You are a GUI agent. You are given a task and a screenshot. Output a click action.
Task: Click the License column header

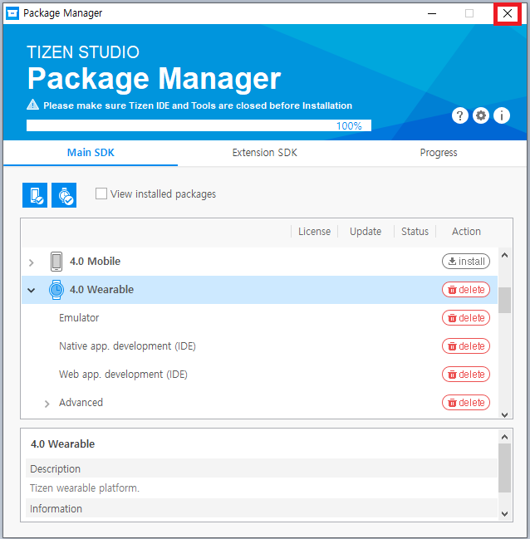[314, 232]
